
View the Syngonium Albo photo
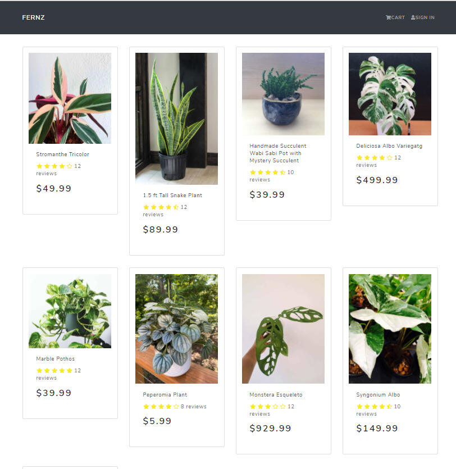(390, 329)
